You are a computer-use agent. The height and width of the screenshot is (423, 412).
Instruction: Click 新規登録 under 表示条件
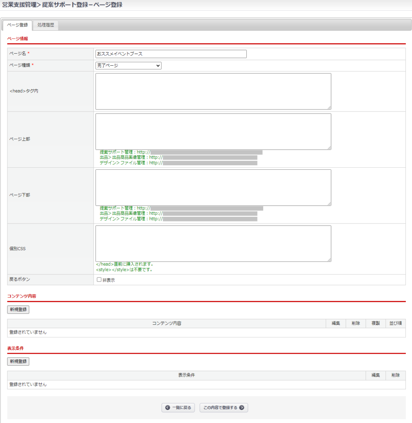[x=18, y=361]
